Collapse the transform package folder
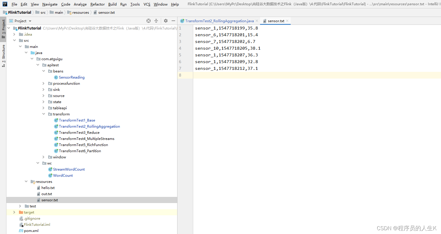 coord(43,114)
